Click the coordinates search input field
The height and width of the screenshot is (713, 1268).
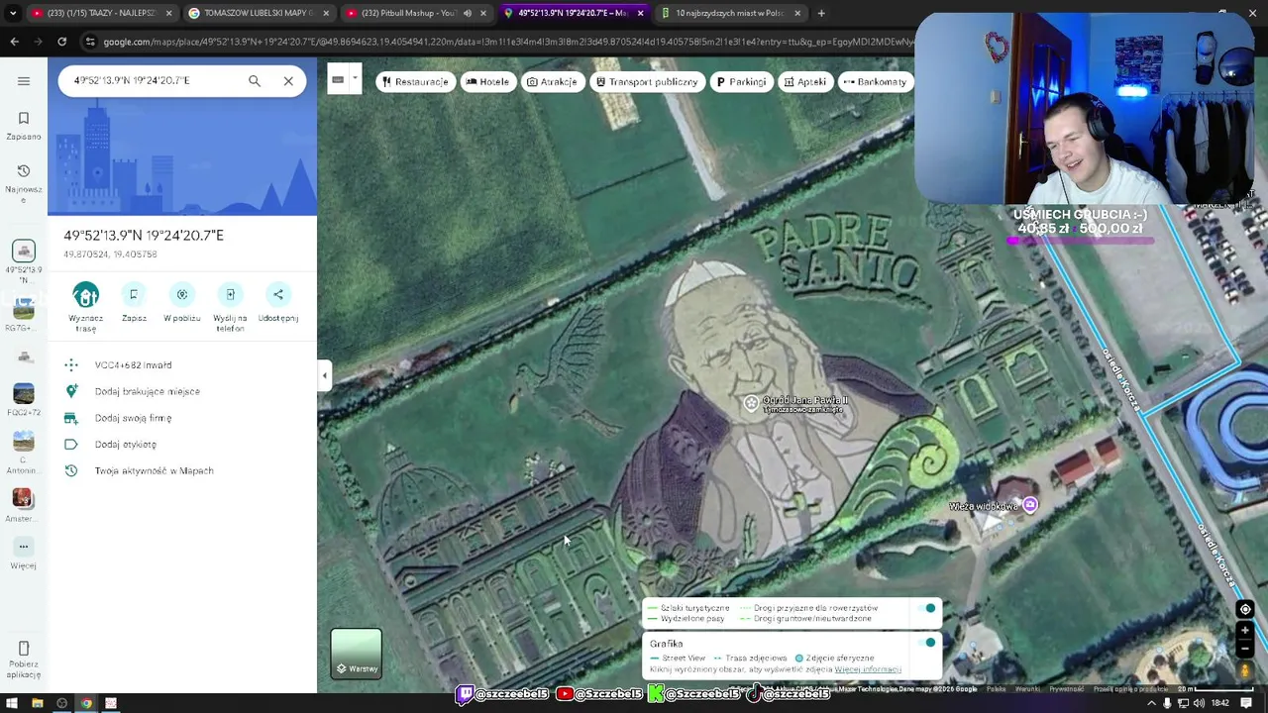click(154, 80)
